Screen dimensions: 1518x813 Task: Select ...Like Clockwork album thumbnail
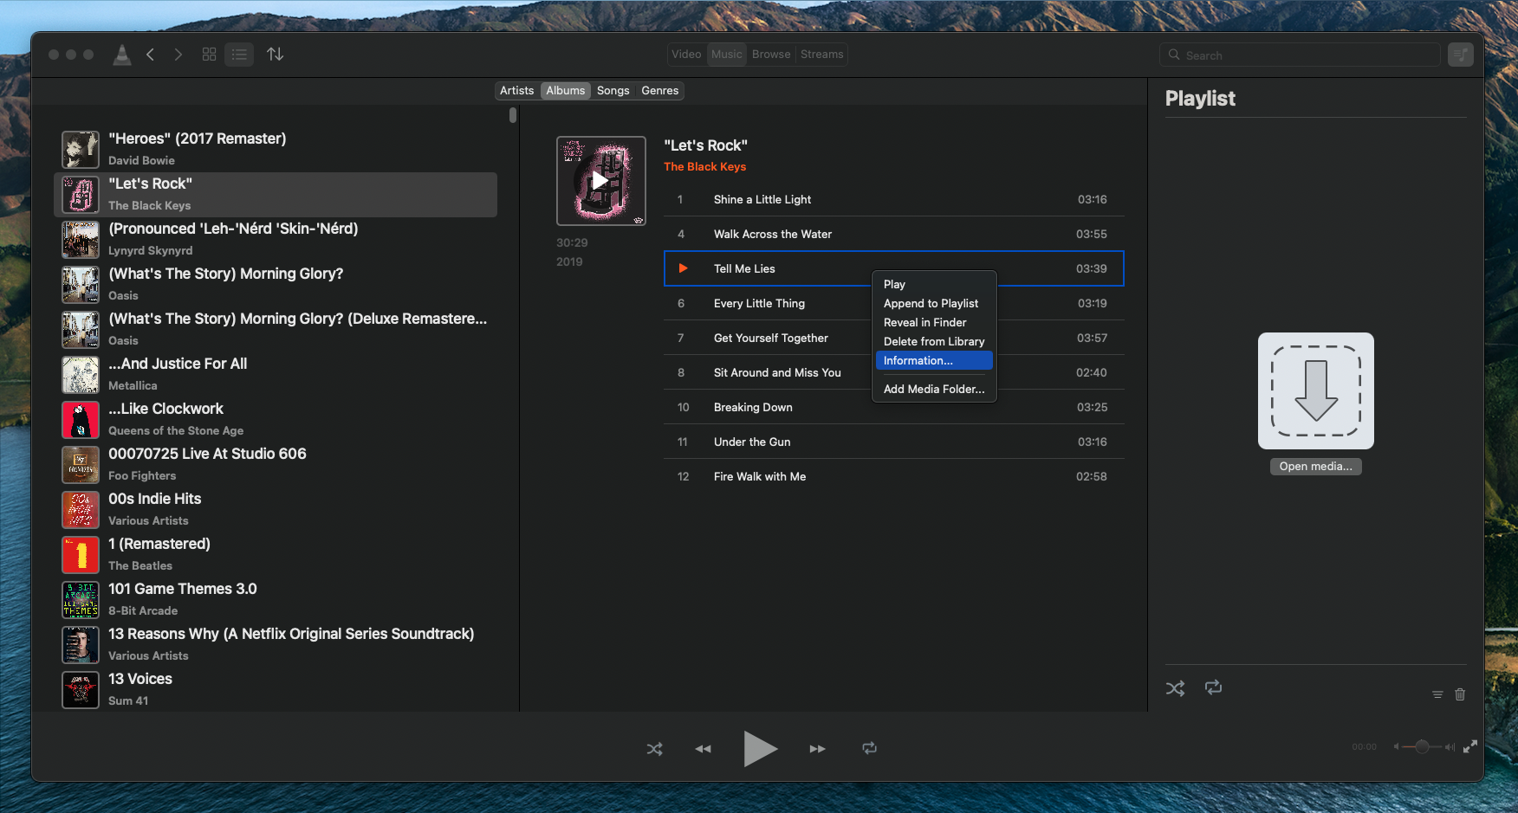(x=81, y=420)
